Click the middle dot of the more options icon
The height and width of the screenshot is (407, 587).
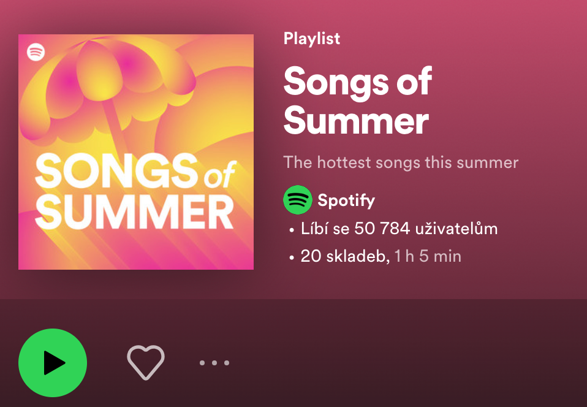(x=214, y=362)
